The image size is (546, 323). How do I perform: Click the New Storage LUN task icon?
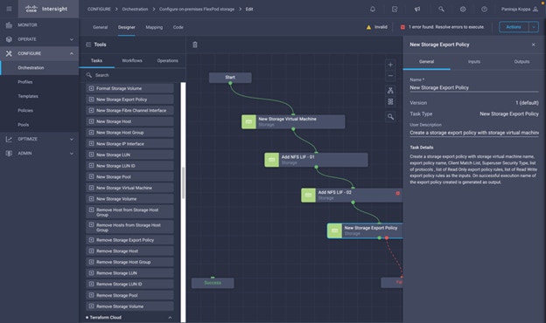91,155
